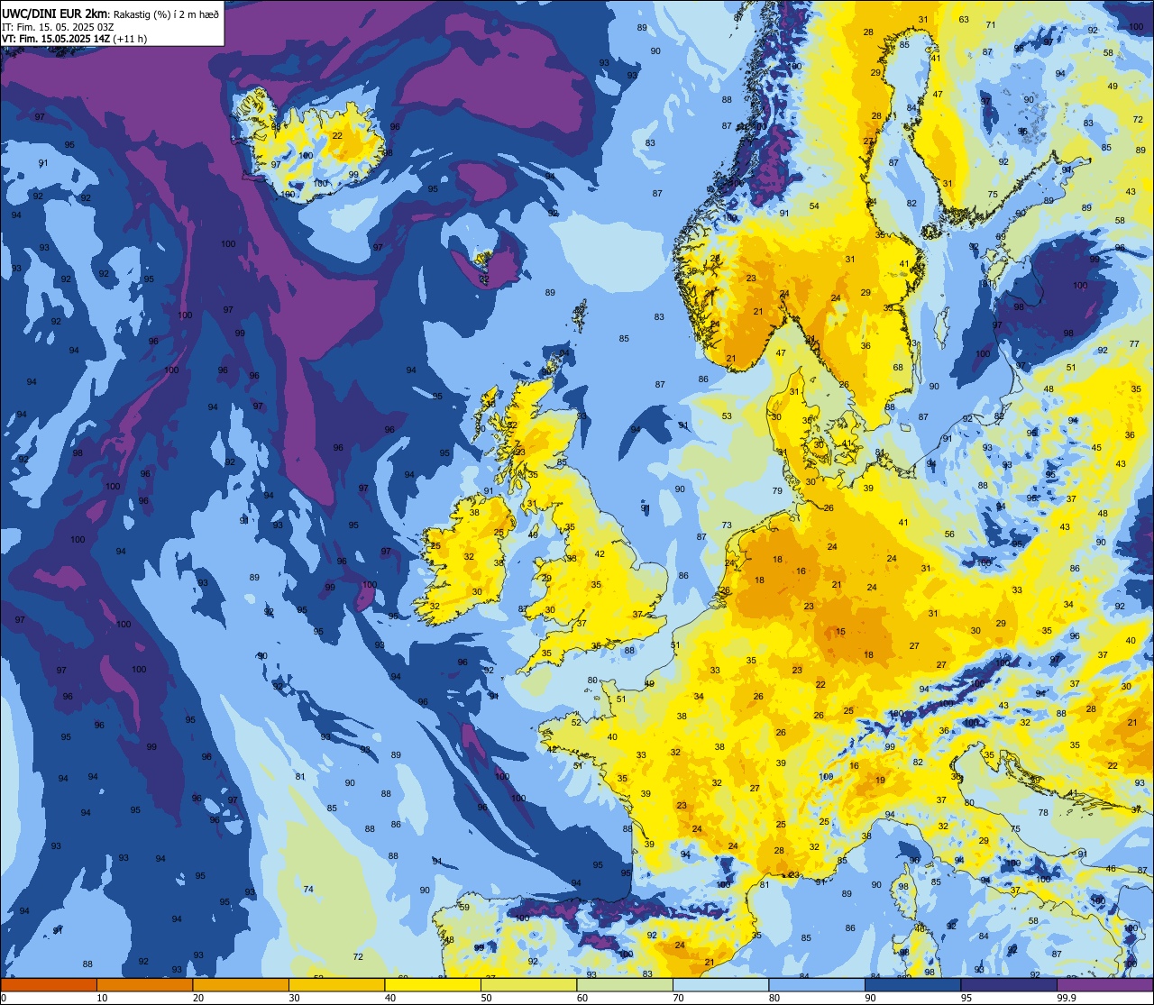This screenshot has height=1005, width=1154.
Task: Click the value 74 over the southwest Atlantic
Action: tap(308, 890)
